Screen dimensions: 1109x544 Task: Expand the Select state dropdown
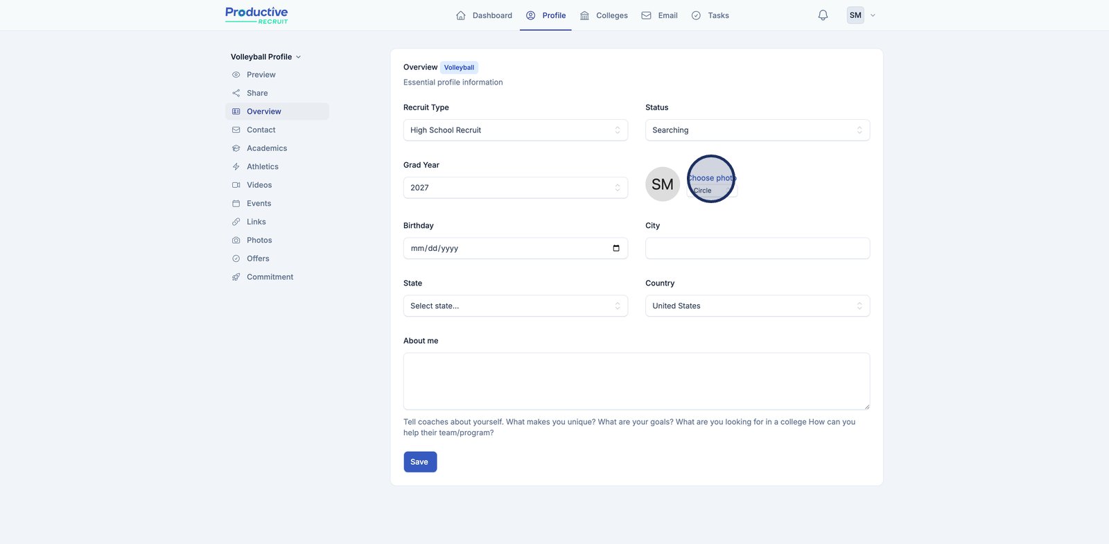(515, 306)
